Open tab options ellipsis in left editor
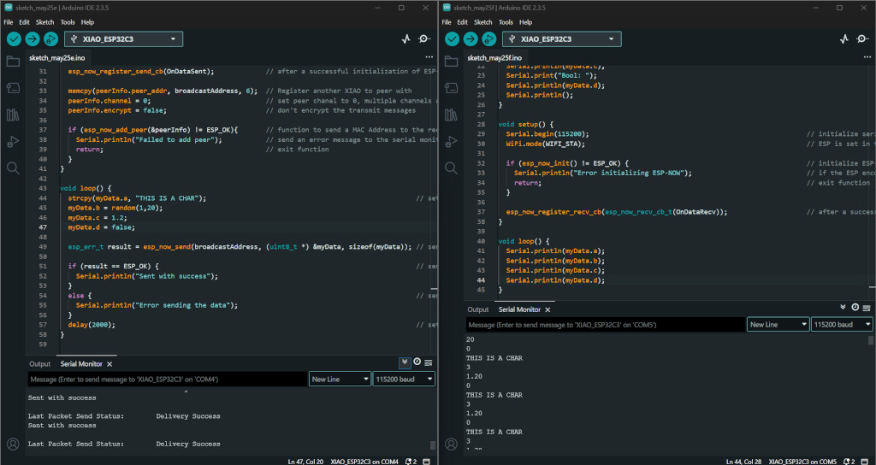876x465 pixels. click(x=429, y=57)
